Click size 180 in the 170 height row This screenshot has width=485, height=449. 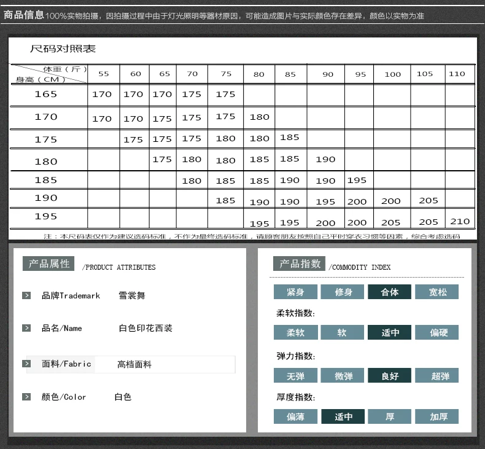click(260, 117)
